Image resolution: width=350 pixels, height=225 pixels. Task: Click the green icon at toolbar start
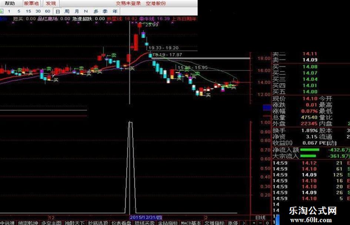coord(1,11)
